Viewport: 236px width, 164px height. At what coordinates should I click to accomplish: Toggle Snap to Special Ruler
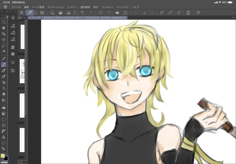pyautogui.click(x=170, y=13)
